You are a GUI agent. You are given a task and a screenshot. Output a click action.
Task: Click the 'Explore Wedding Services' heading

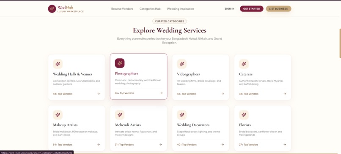(170, 30)
